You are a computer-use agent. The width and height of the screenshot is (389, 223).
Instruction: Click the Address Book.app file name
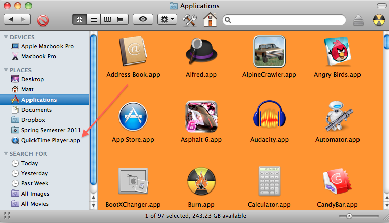coord(133,75)
